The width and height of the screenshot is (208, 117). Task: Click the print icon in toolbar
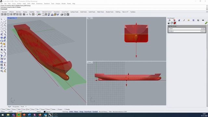tap(62, 14)
